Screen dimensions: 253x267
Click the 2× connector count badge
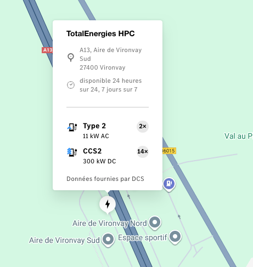pyautogui.click(x=143, y=126)
